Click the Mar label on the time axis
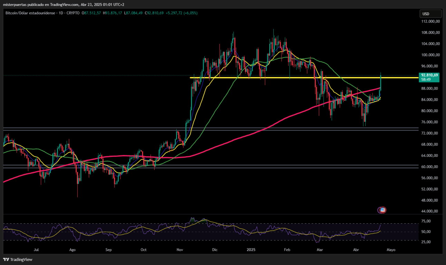 click(320, 250)
